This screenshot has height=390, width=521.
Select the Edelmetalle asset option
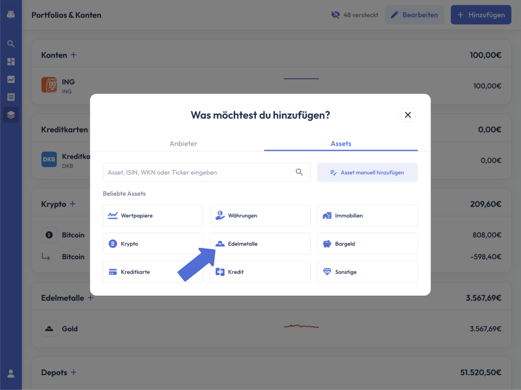(x=260, y=244)
